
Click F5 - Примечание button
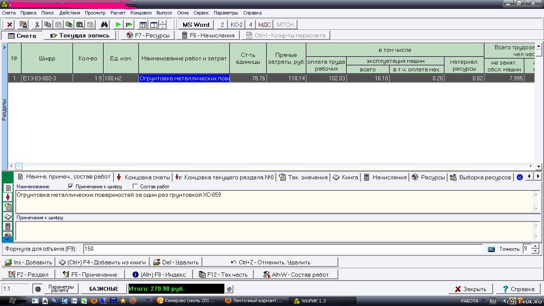pos(91,275)
